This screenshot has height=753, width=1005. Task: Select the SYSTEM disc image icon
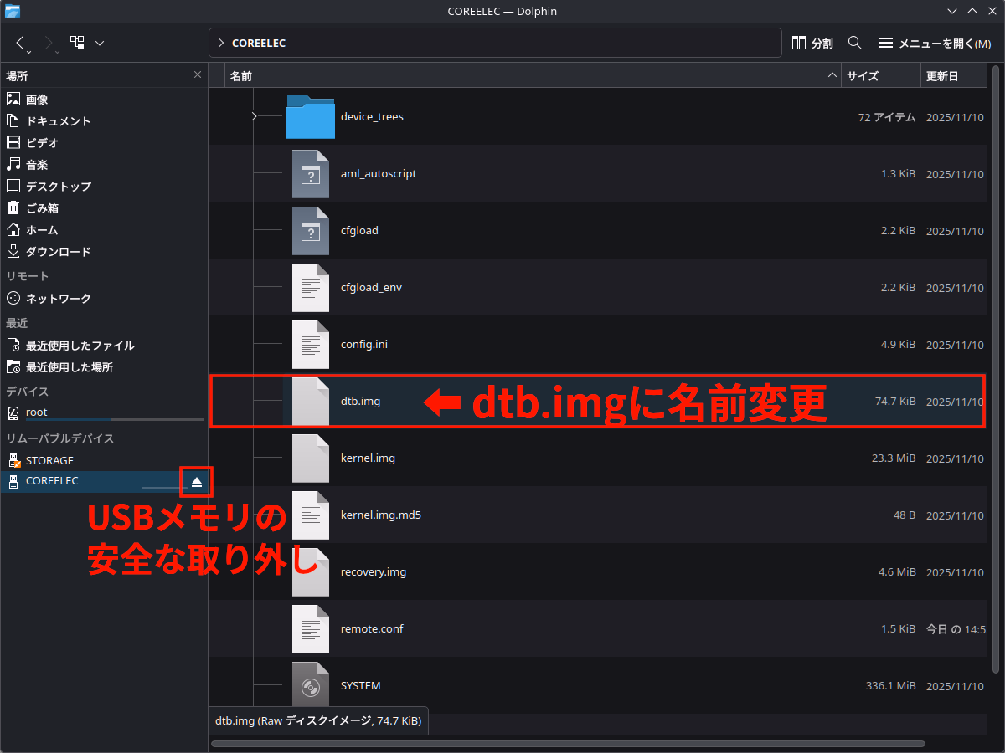tap(310, 685)
